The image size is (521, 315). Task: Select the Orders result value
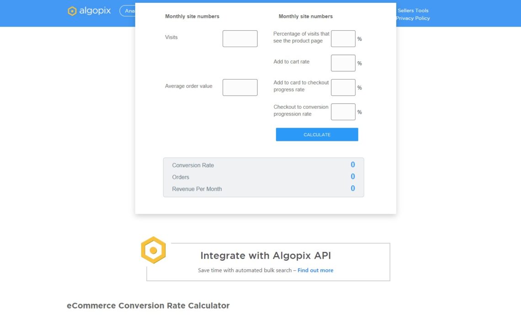point(352,176)
